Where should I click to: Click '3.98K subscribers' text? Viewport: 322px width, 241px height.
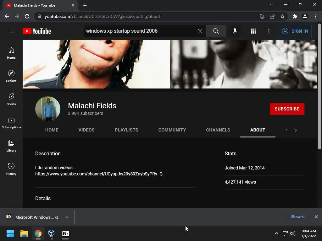[x=86, y=113]
